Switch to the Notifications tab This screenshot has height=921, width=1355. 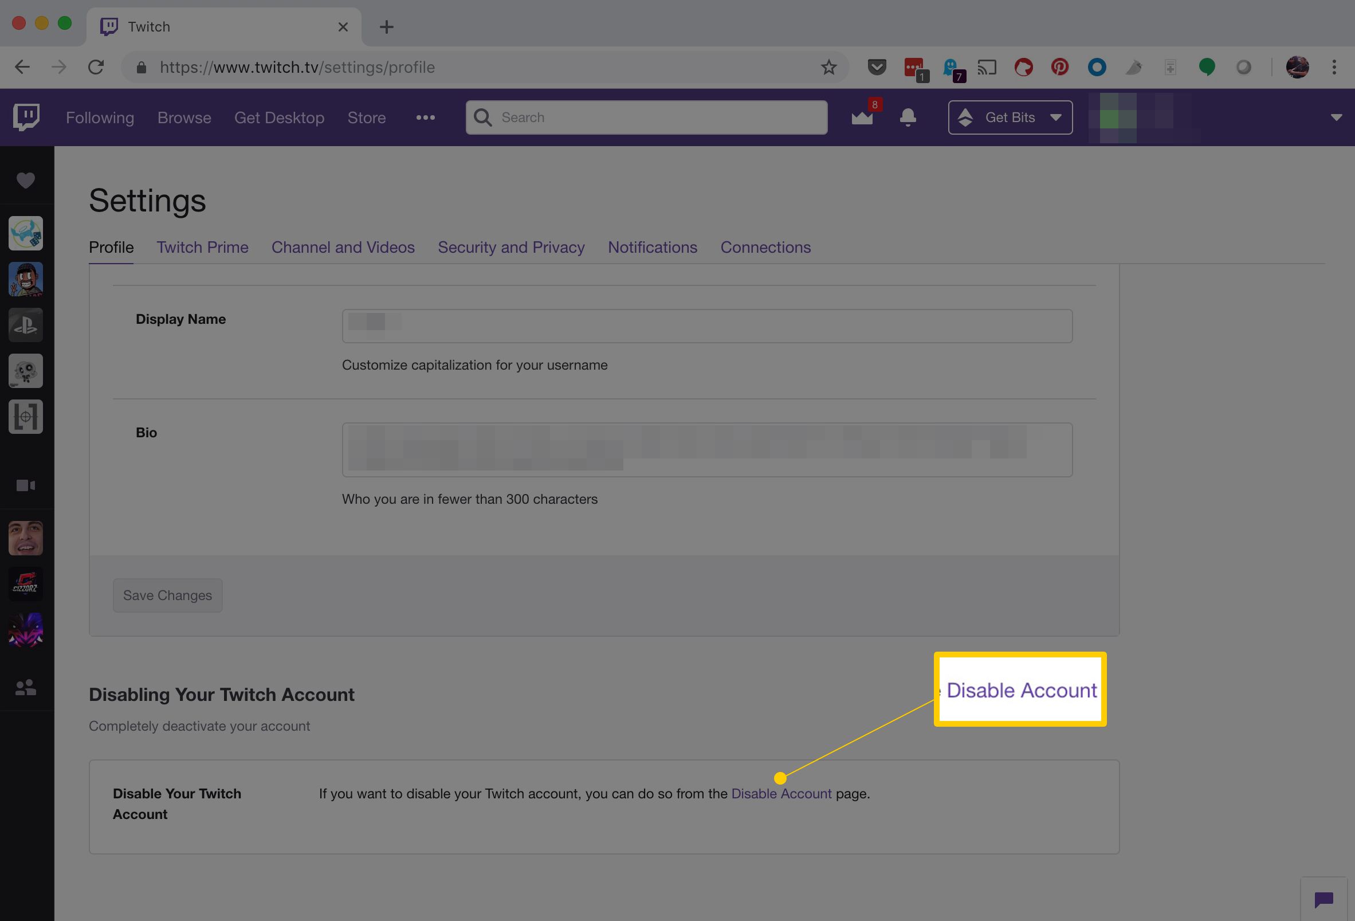pos(653,248)
